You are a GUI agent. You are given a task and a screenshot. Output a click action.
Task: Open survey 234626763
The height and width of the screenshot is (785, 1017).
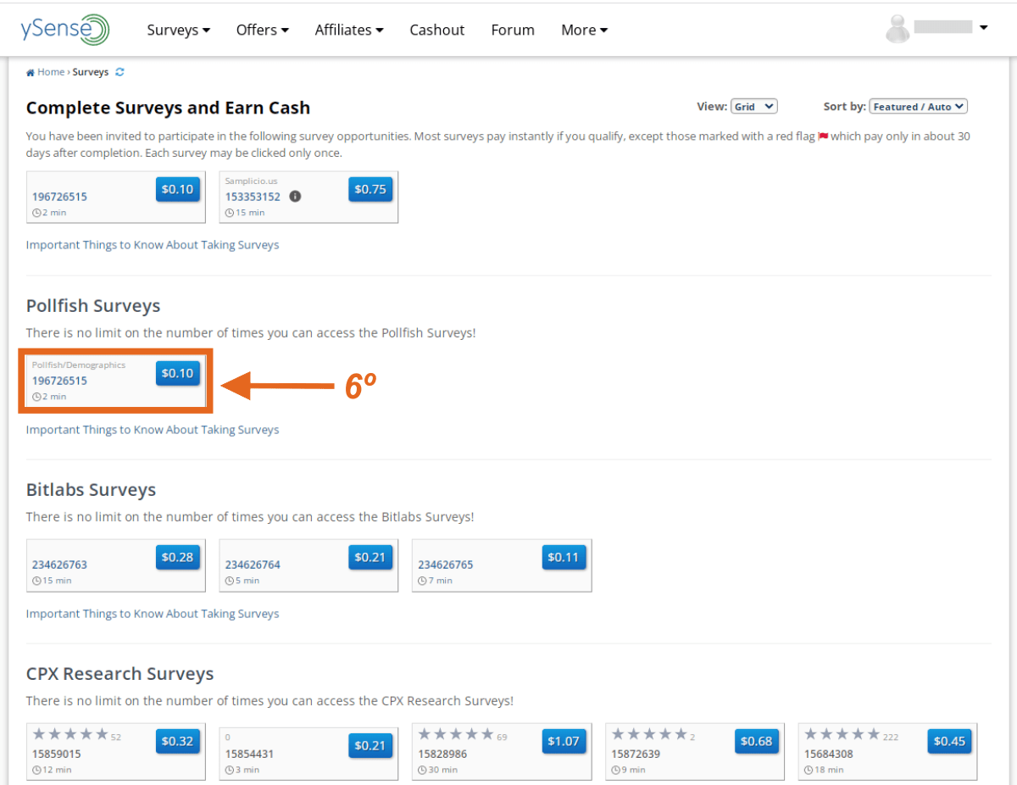point(59,565)
